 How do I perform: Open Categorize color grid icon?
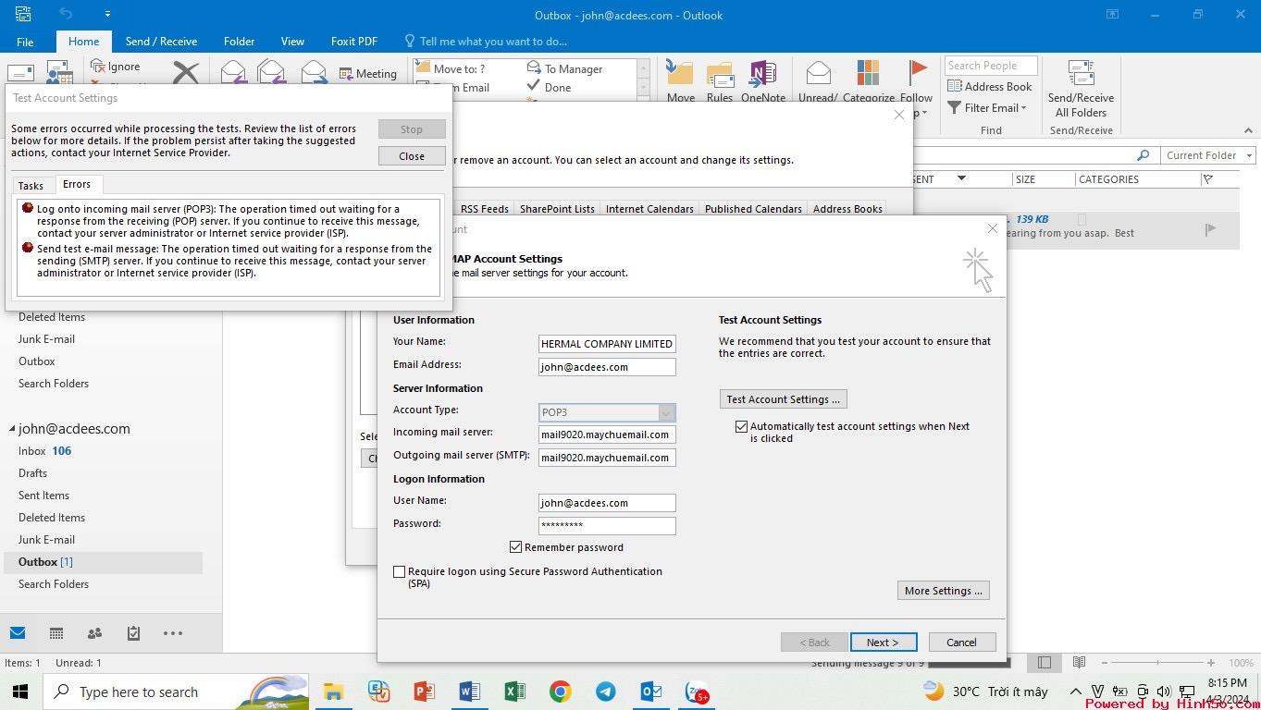pyautogui.click(x=868, y=73)
